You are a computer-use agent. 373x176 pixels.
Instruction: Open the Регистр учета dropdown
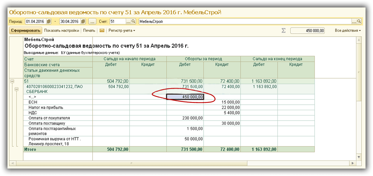pyautogui.click(x=122, y=31)
